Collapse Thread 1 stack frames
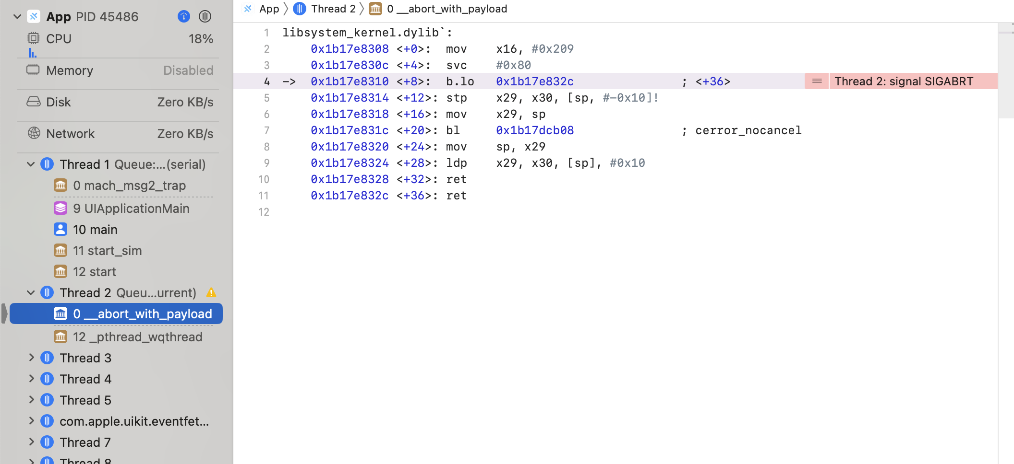This screenshot has width=1014, height=464. click(31, 164)
